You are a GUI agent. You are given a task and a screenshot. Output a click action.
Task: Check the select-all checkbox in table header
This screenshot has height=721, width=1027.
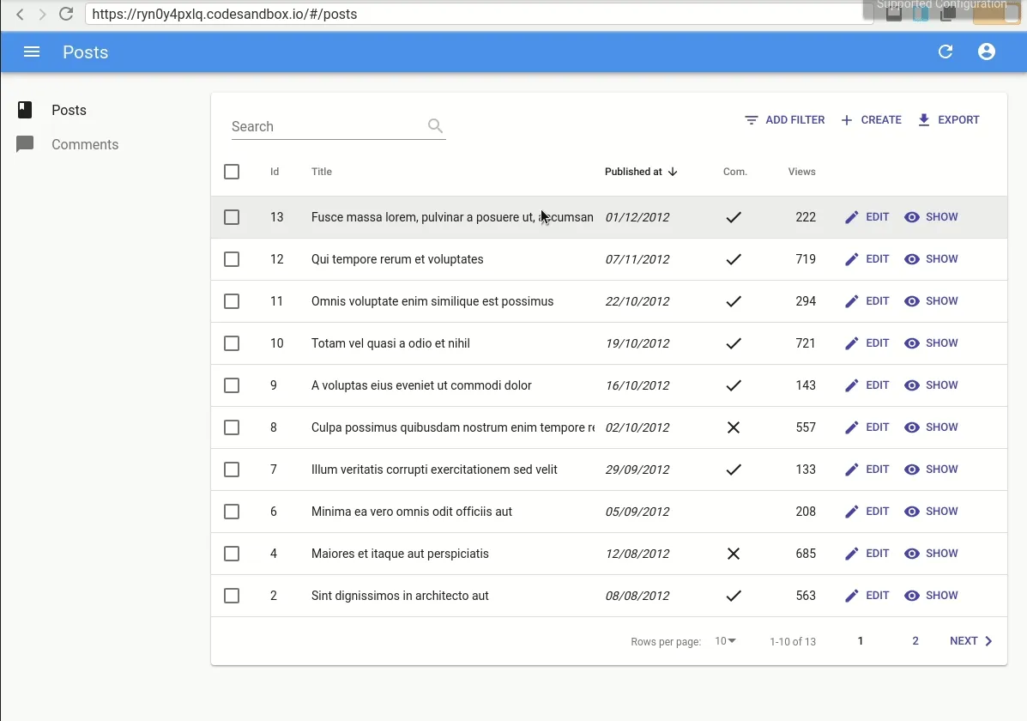point(231,171)
